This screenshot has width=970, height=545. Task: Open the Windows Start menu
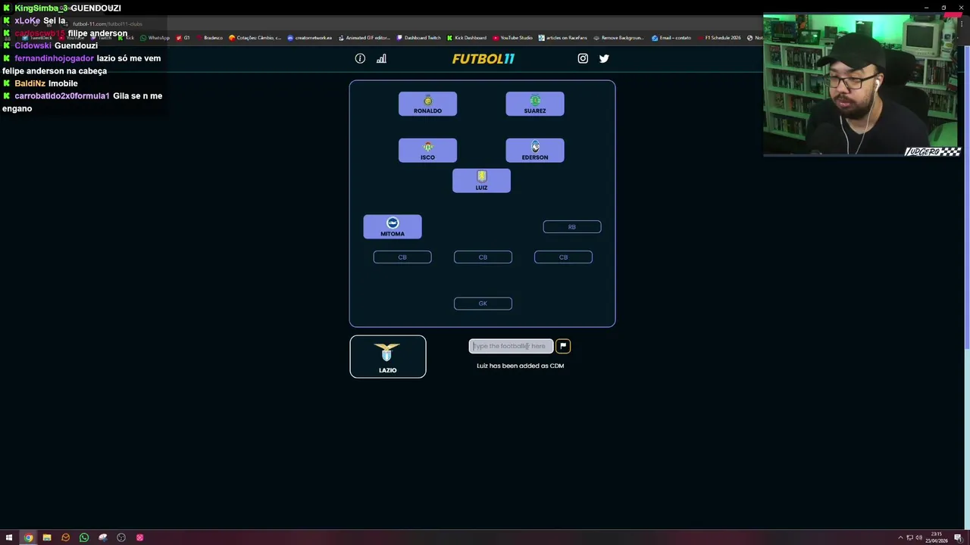[9, 537]
